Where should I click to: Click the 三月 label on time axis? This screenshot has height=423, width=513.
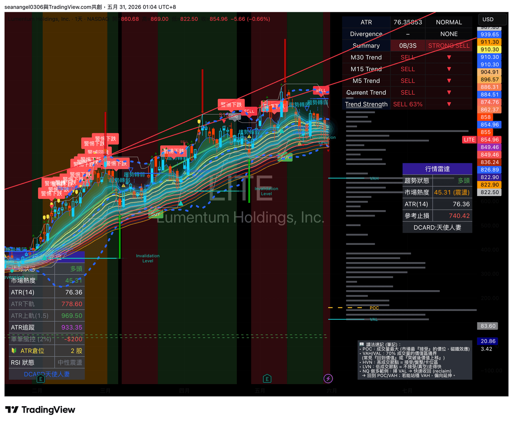105,391
